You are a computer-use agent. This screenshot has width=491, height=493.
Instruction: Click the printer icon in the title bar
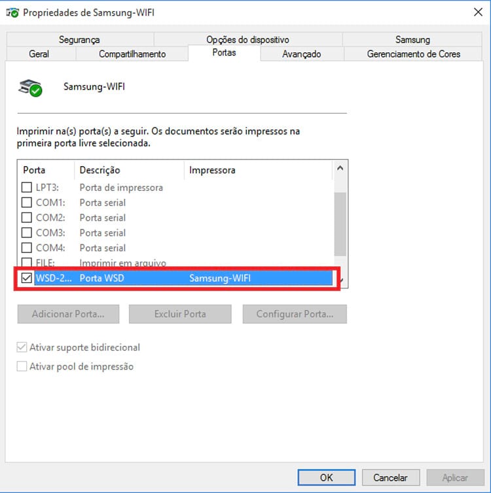point(11,12)
